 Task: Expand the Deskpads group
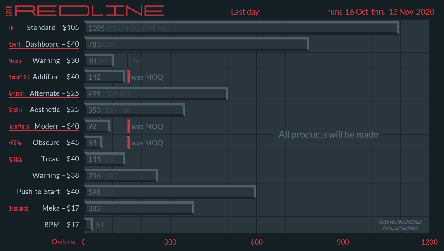point(18,208)
